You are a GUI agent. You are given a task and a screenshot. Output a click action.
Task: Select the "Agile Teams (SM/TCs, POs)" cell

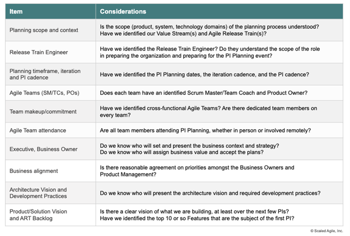(44, 93)
